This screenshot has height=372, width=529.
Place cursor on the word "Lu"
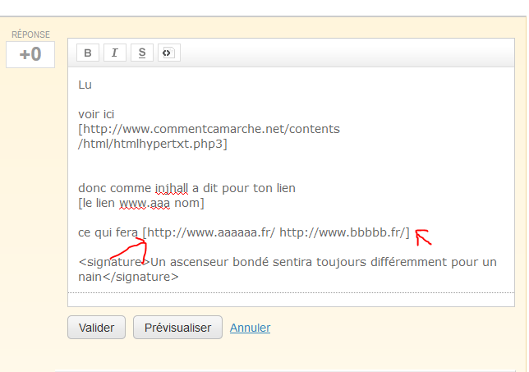85,85
